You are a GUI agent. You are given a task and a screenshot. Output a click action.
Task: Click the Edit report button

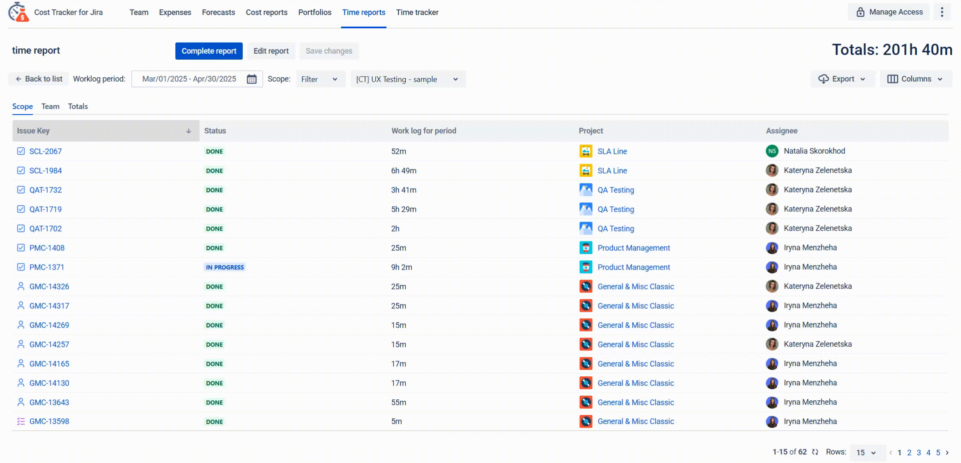pyautogui.click(x=271, y=51)
